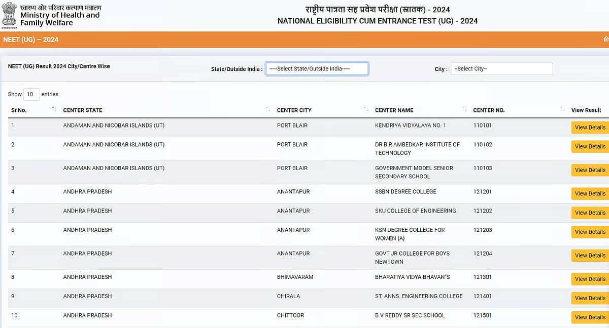Sort by Sr.No. column arrows
This screenshot has height=328, width=609.
[54, 109]
